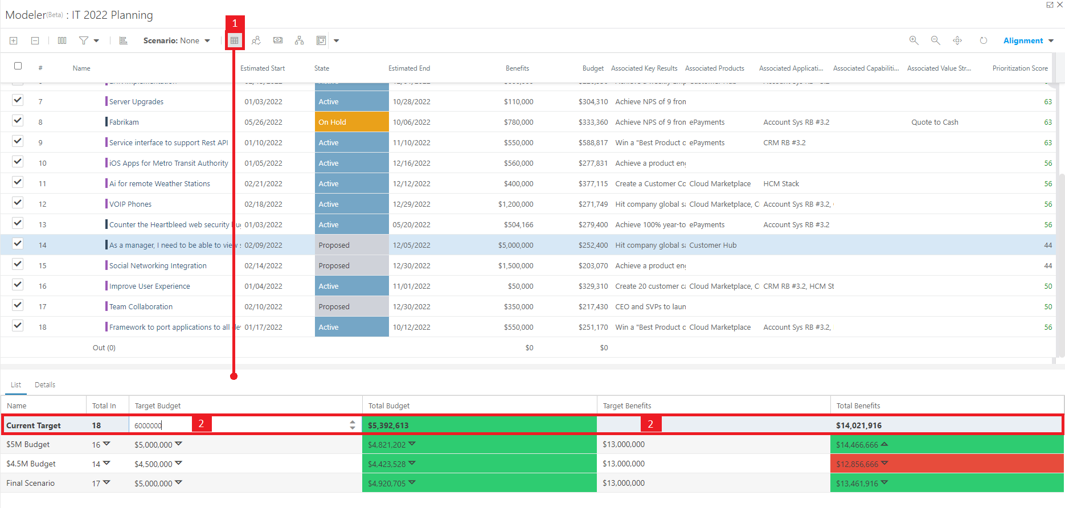Click the pop-out window icon
1065x508 pixels.
click(x=1050, y=5)
